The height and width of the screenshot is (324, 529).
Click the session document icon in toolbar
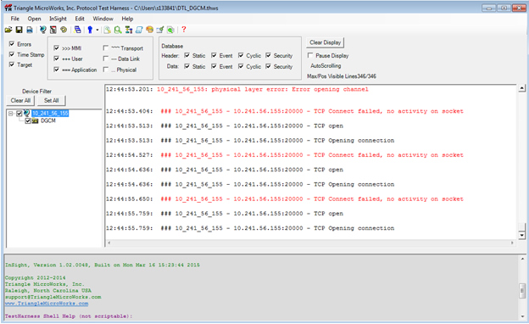[x=53, y=30]
